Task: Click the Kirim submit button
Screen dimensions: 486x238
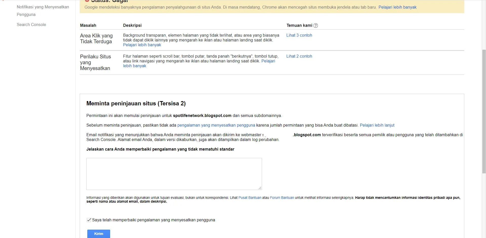Action: click(99, 234)
